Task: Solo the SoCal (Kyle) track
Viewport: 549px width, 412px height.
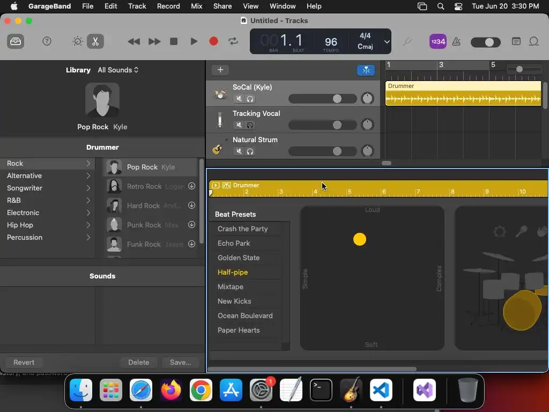Action: (x=250, y=99)
